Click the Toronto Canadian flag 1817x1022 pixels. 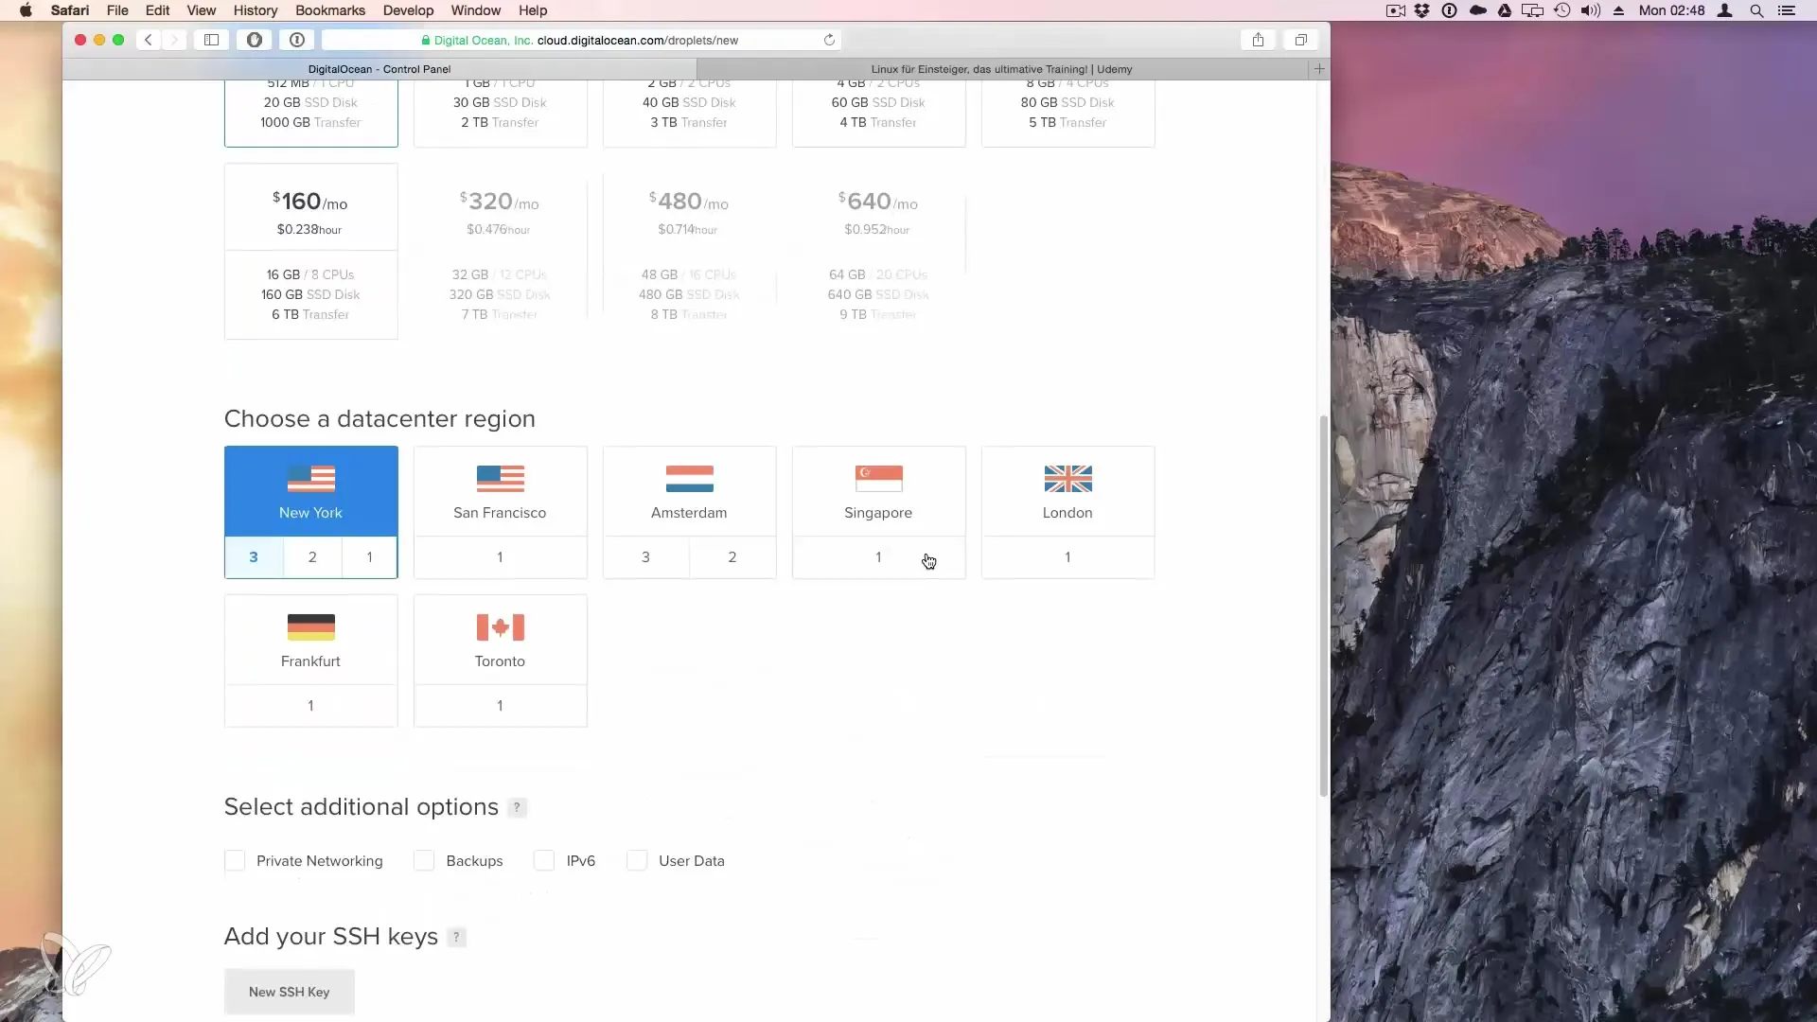[501, 627]
